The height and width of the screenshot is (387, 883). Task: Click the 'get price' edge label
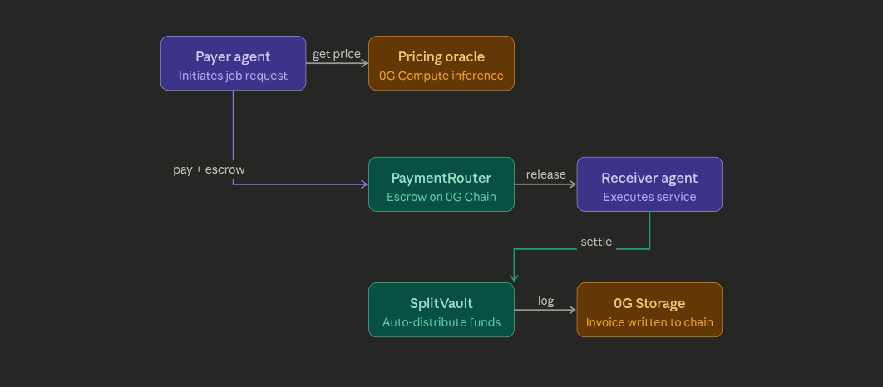coord(337,55)
